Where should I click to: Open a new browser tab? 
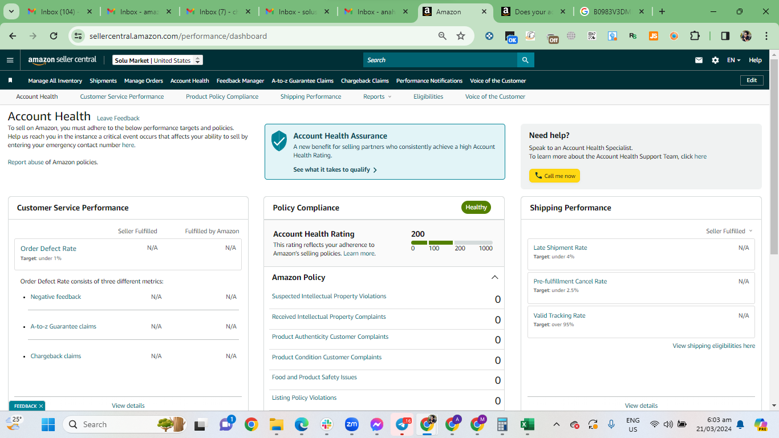coord(662,11)
